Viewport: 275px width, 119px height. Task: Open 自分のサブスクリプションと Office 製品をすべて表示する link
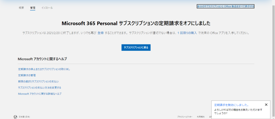tap(226, 6)
